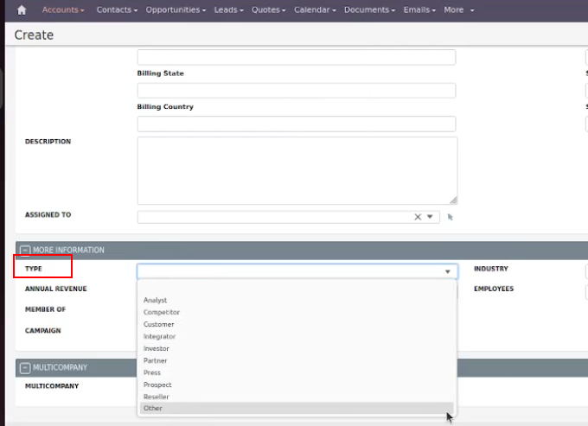Choose Analyst from the Type list
Screen dimensions: 588x426
pos(156,300)
